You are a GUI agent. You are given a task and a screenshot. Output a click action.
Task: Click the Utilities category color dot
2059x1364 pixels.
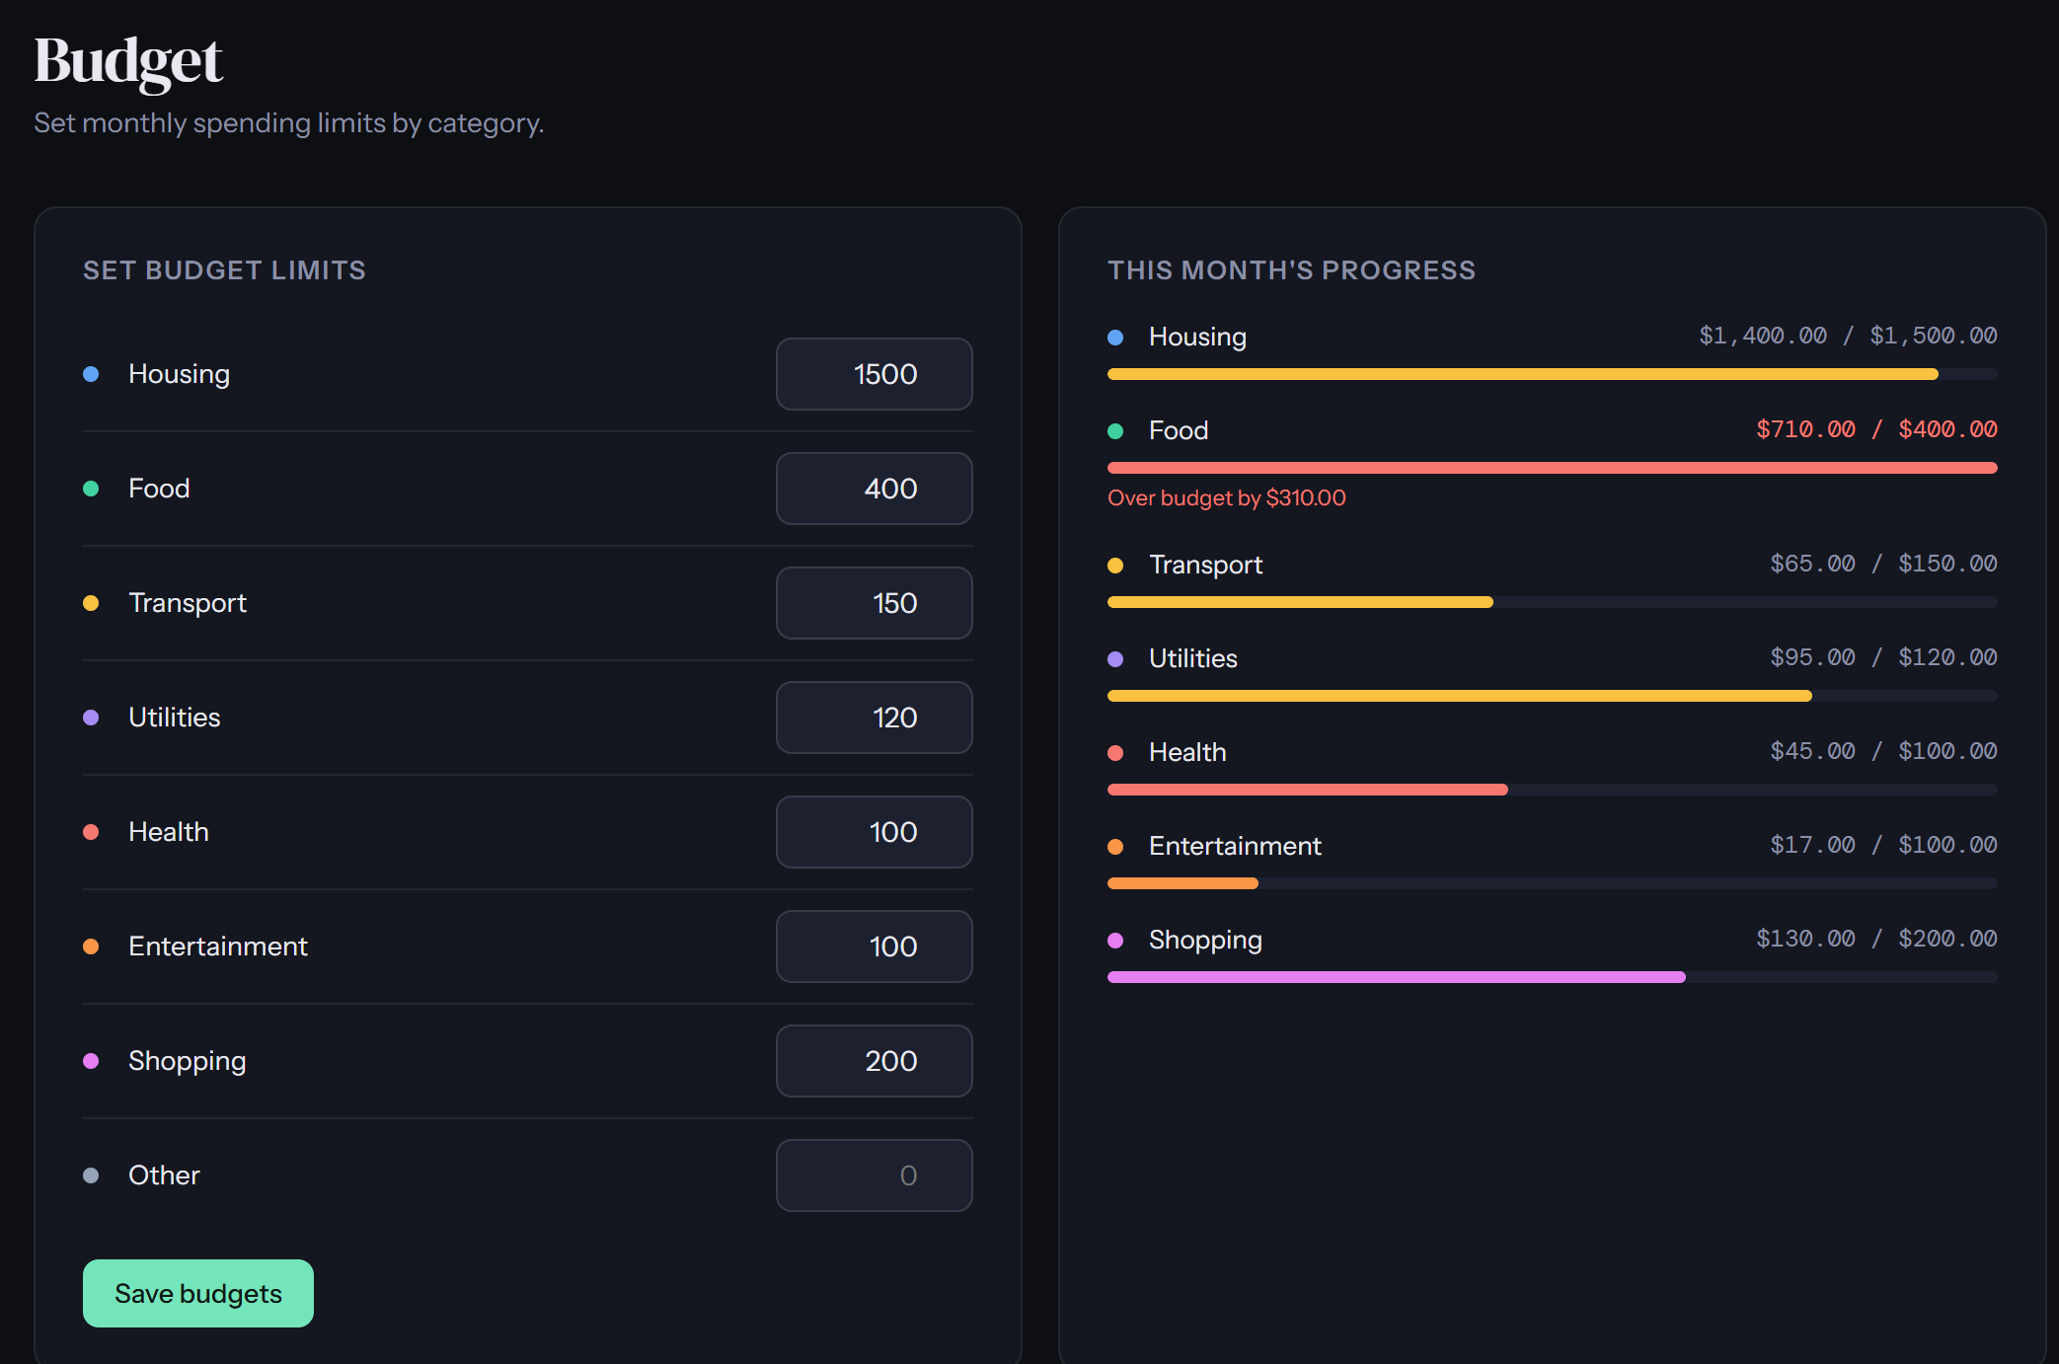click(91, 717)
